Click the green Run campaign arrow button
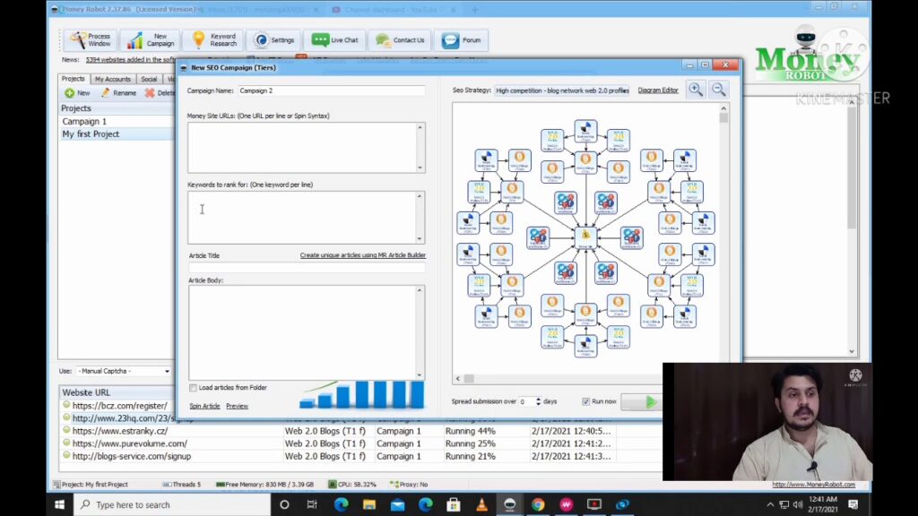This screenshot has width=918, height=516. [x=642, y=401]
